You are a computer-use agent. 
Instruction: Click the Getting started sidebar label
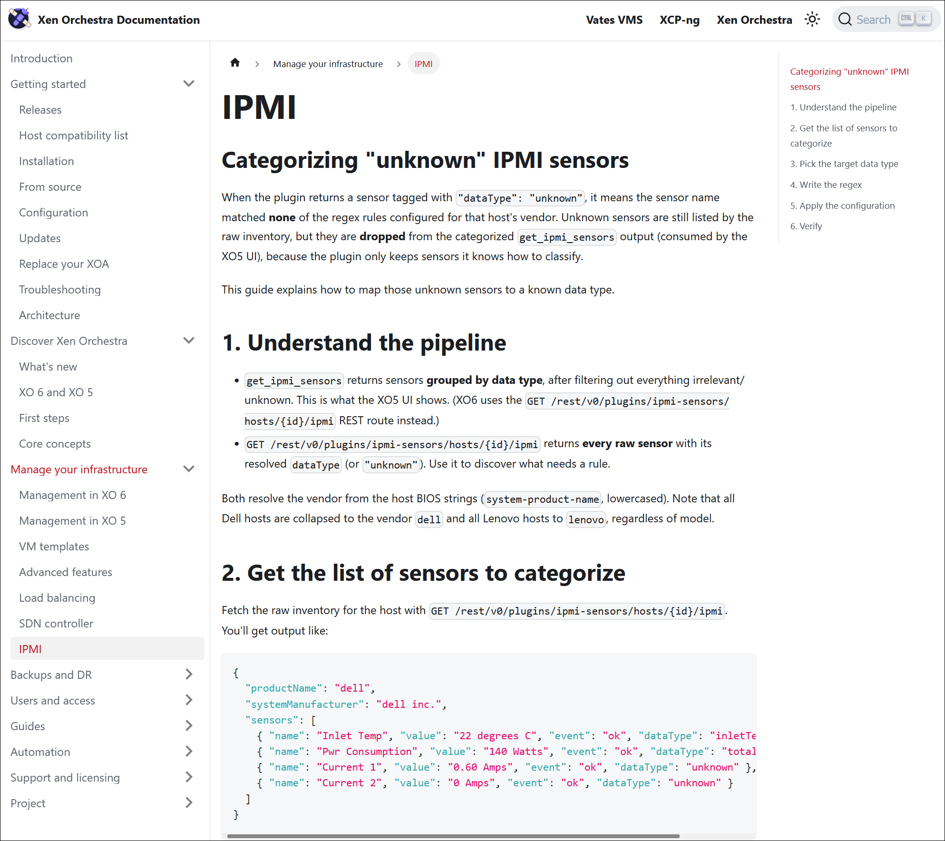(x=48, y=84)
